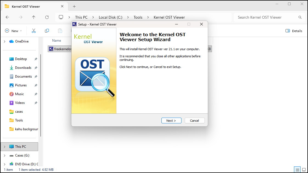
Task: Open Local Disk (C:) breadcrumb
Action: (111, 17)
